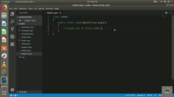Open the settings tools app in dock
The width and height of the screenshot is (174, 97).
tap(4, 56)
